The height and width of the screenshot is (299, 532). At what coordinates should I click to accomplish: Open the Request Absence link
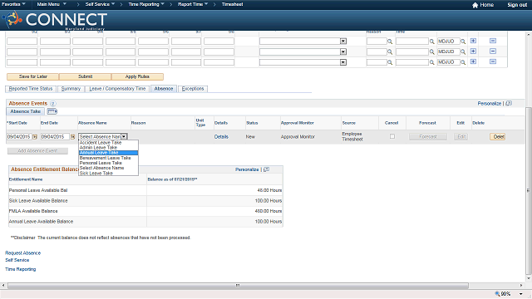22,253
